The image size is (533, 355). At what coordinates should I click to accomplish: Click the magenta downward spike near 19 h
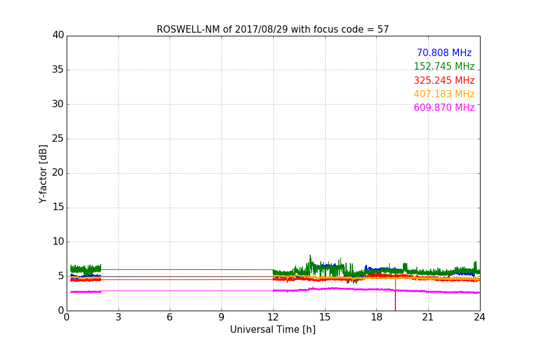[395, 301]
